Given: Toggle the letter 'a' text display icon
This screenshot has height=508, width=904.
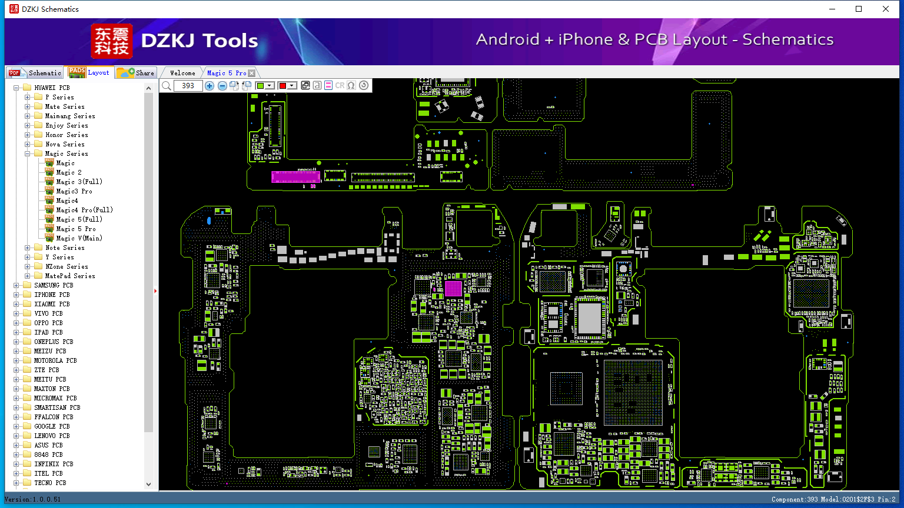Looking at the screenshot, I should click(317, 86).
